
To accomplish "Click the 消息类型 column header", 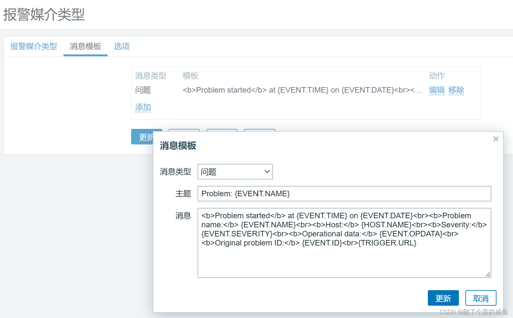I will click(x=151, y=76).
